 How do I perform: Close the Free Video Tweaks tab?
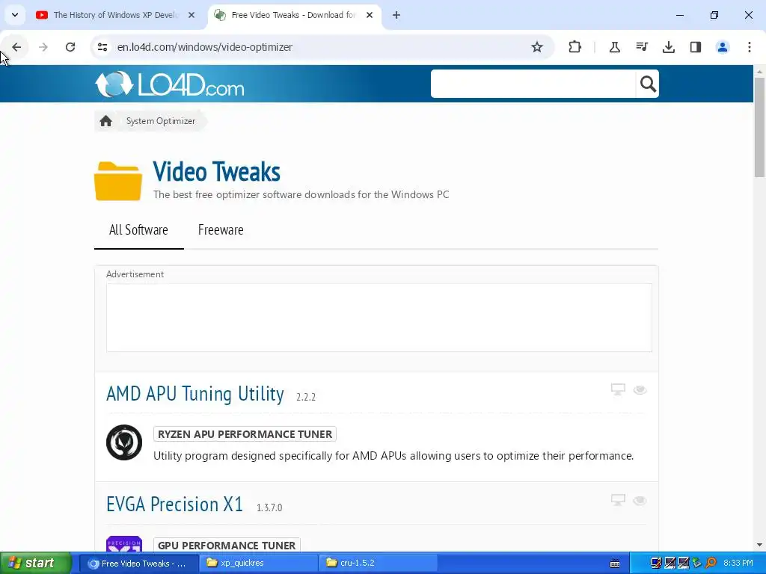tap(370, 15)
